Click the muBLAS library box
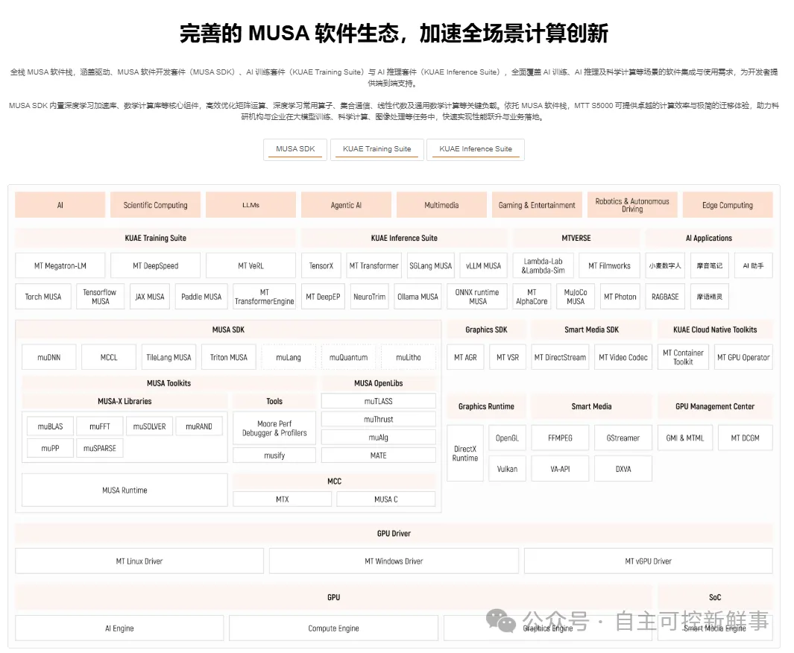The height and width of the screenshot is (653, 794). click(50, 426)
